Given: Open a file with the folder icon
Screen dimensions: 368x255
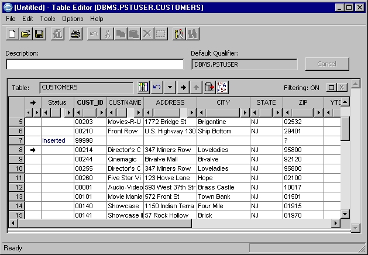Looking at the screenshot, I should pos(26,34).
